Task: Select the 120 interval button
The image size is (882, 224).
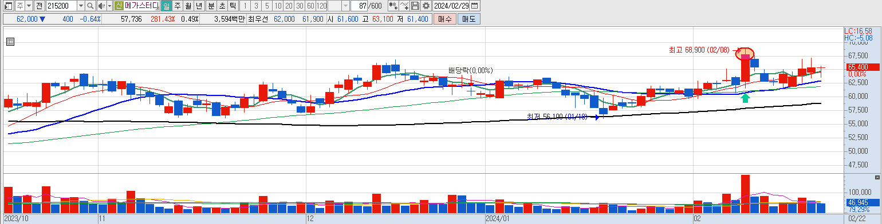Action: coord(321,6)
